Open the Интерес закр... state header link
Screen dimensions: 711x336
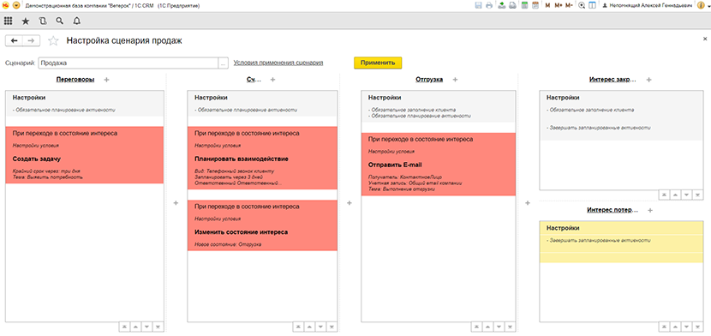(x=612, y=80)
